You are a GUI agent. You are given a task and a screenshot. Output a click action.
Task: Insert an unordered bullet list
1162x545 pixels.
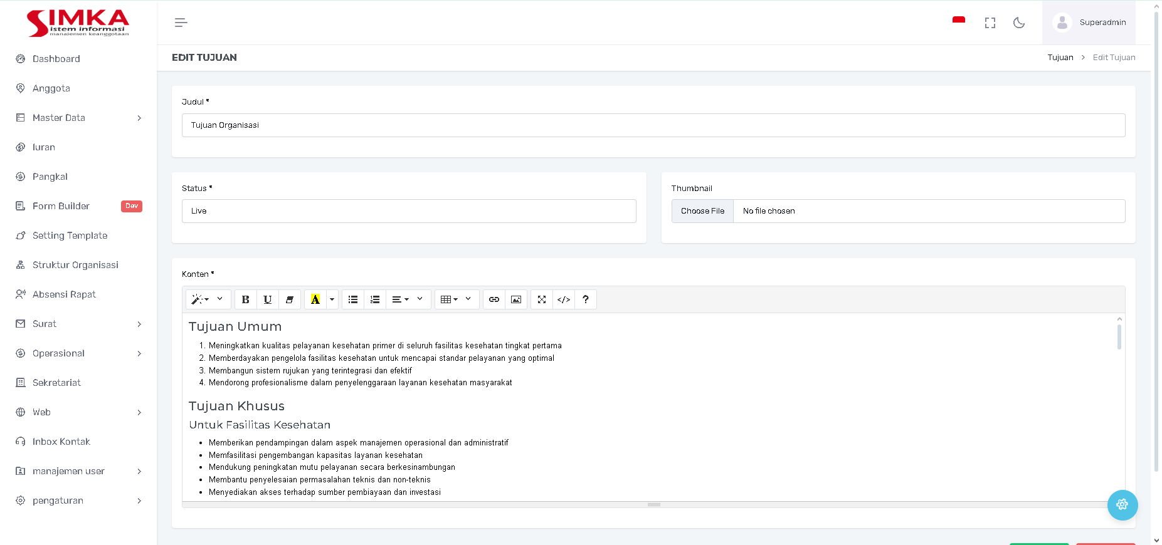coord(353,299)
